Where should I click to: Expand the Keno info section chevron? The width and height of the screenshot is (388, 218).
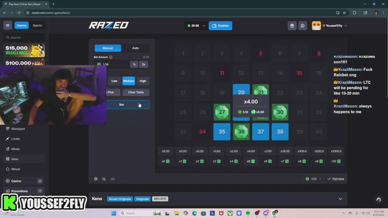coord(340,199)
